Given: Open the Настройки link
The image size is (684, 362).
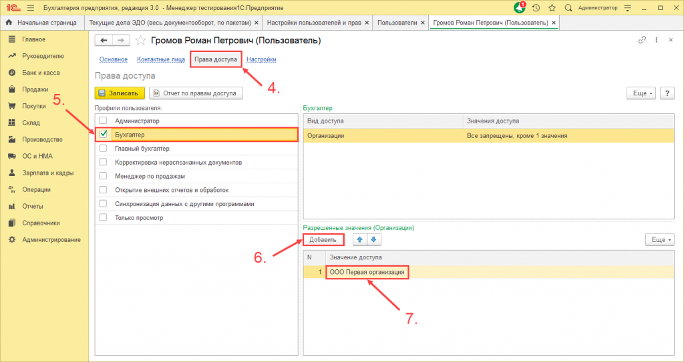Looking at the screenshot, I should pos(261,59).
